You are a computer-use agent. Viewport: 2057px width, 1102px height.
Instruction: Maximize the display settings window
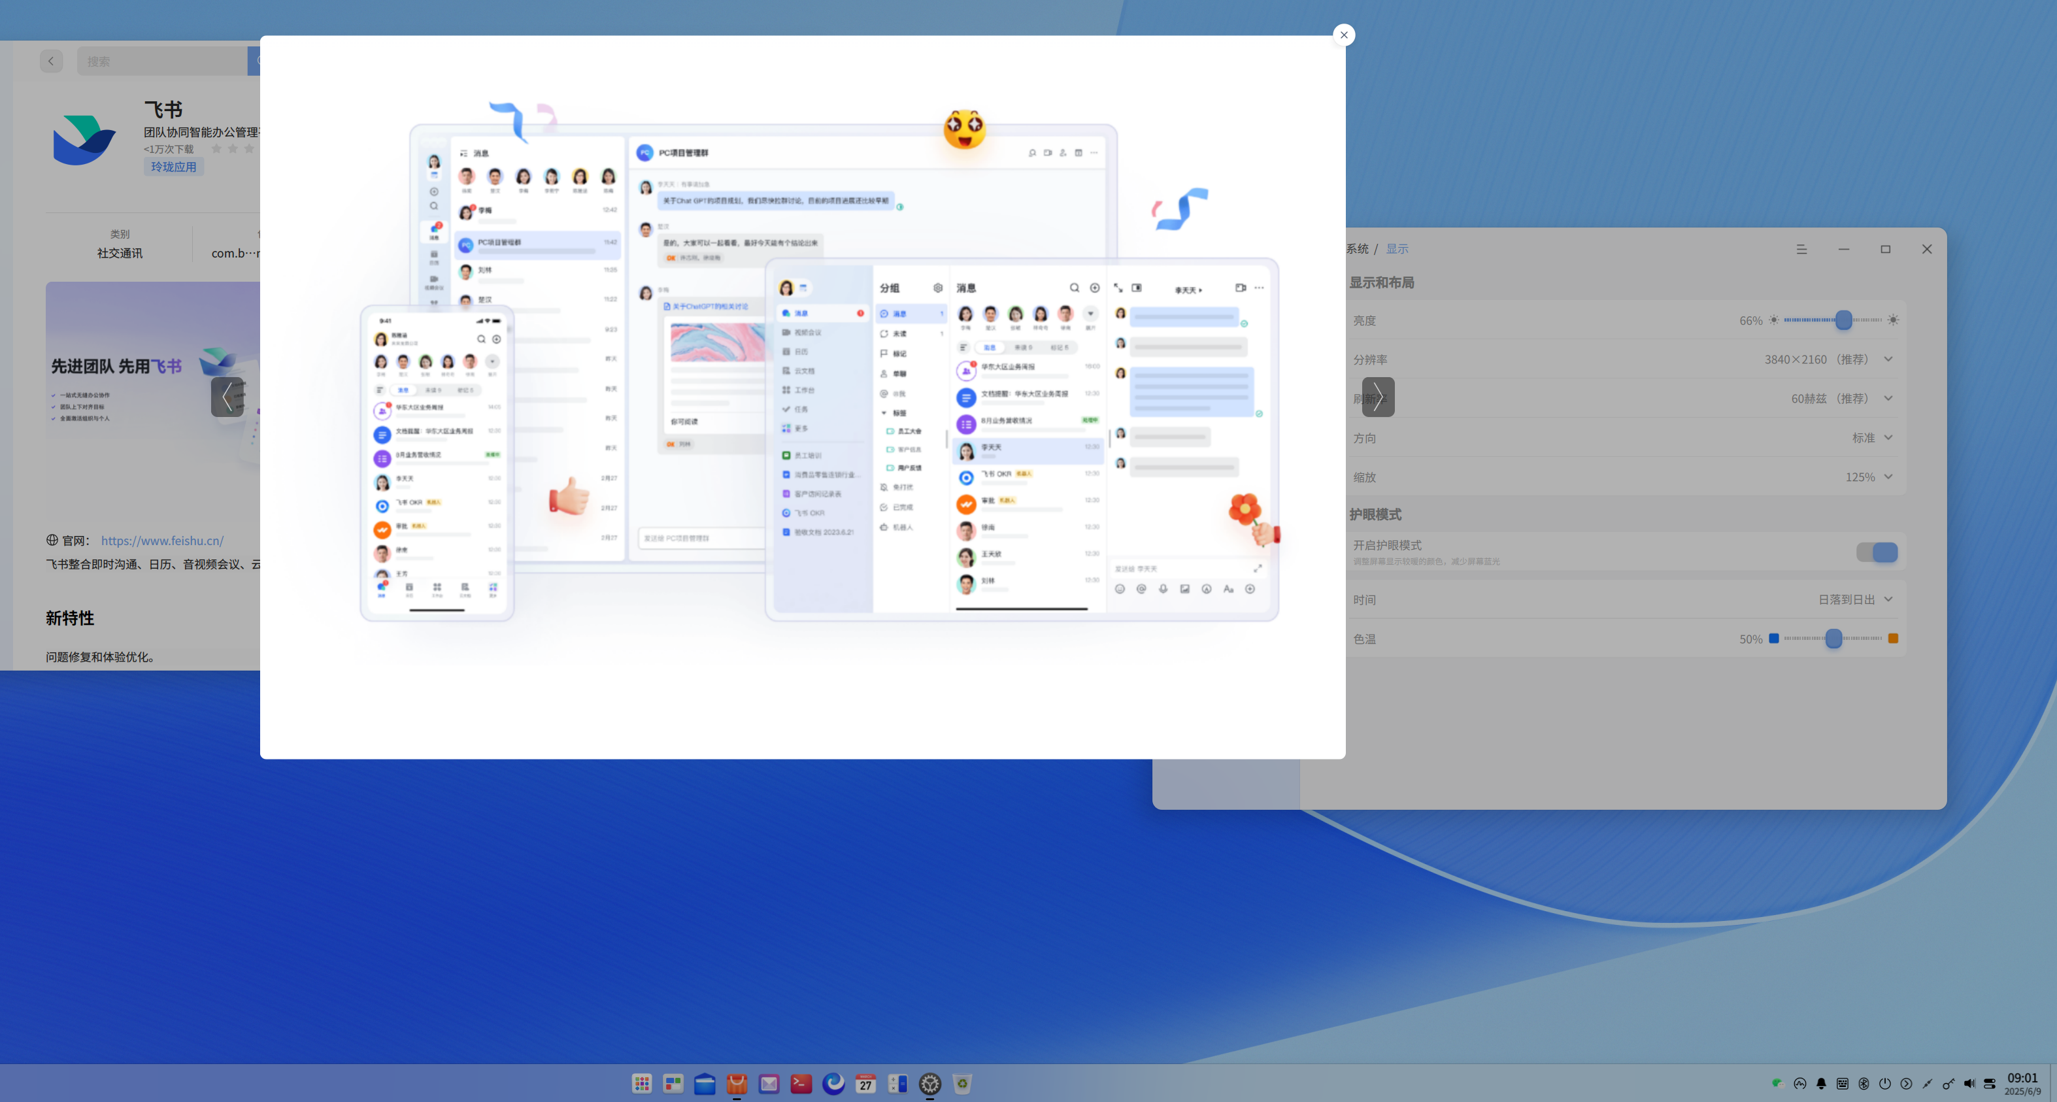(x=1885, y=249)
